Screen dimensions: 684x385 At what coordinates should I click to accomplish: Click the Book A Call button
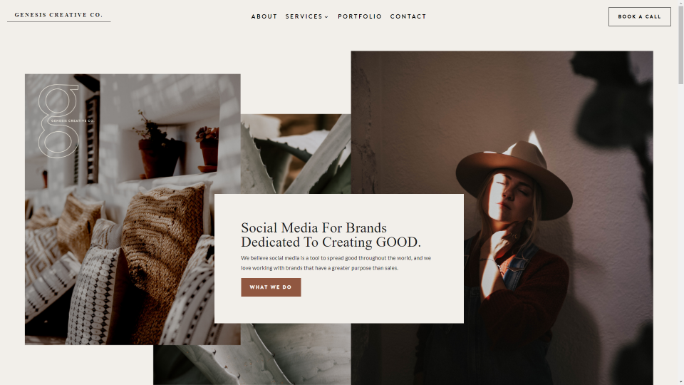[x=640, y=16]
